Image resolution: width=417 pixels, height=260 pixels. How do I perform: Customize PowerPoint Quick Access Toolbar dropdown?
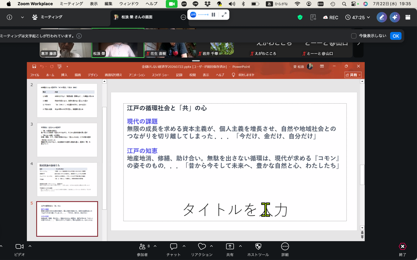(x=67, y=67)
